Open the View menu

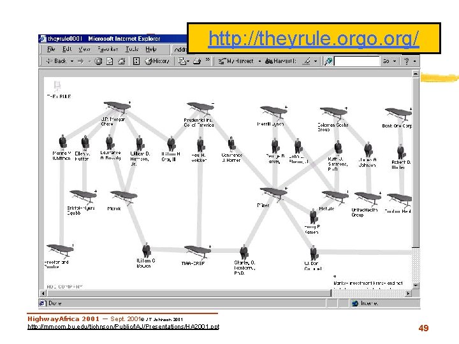(84, 49)
